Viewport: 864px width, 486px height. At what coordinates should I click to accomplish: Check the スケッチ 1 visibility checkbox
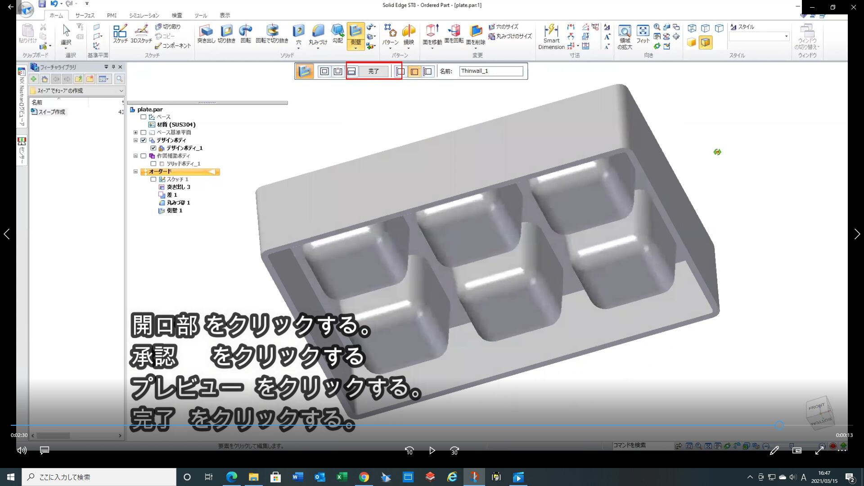tap(153, 179)
